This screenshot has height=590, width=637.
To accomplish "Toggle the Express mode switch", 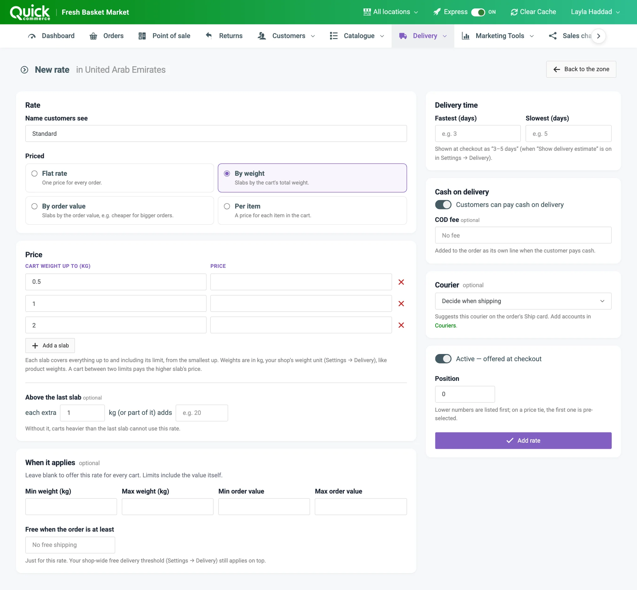I will (x=478, y=12).
